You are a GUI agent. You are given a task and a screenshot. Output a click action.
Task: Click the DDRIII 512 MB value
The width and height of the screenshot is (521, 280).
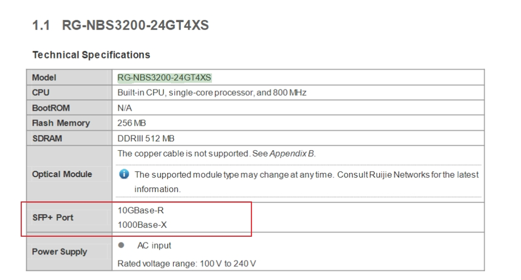click(x=146, y=138)
